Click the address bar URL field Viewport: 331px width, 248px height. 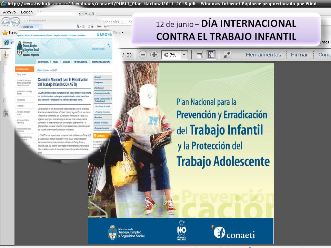(x=117, y=22)
